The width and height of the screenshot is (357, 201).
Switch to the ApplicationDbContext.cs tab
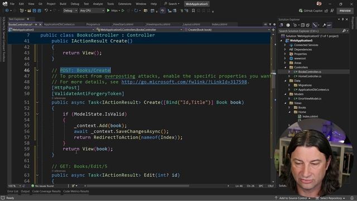pyautogui.click(x=59, y=25)
